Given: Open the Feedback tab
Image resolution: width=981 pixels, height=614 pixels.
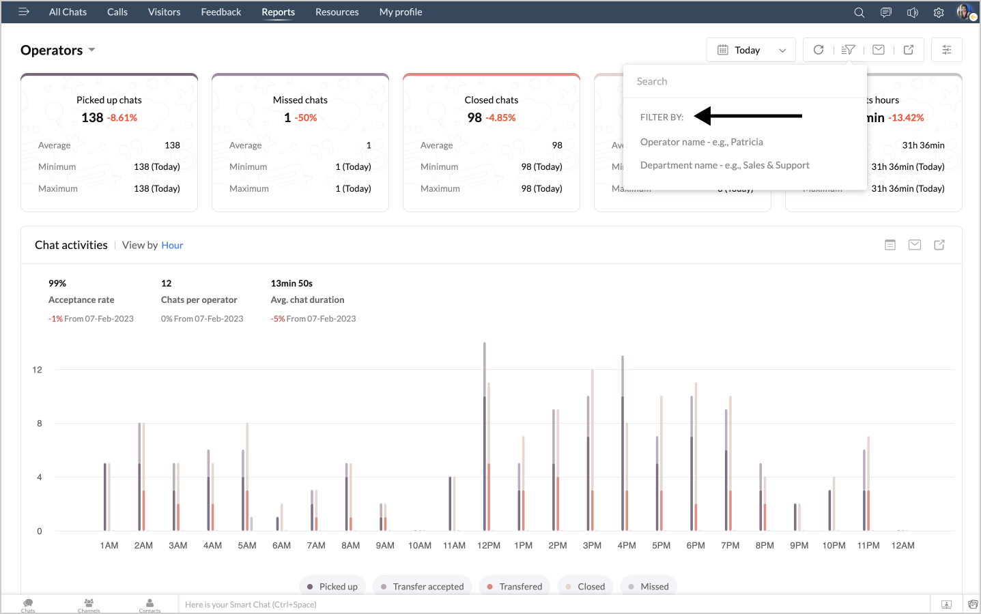Looking at the screenshot, I should pyautogui.click(x=221, y=12).
